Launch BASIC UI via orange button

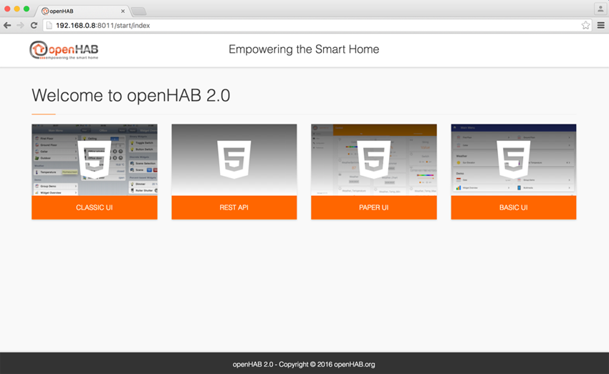pos(514,207)
